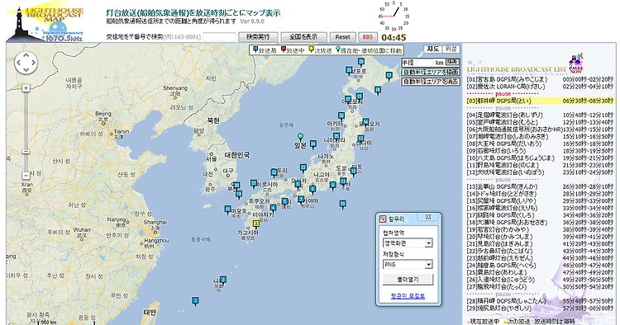This screenshot has width=620, height=325.
Task: Click the 検索実行 search button
Action: 258,37
